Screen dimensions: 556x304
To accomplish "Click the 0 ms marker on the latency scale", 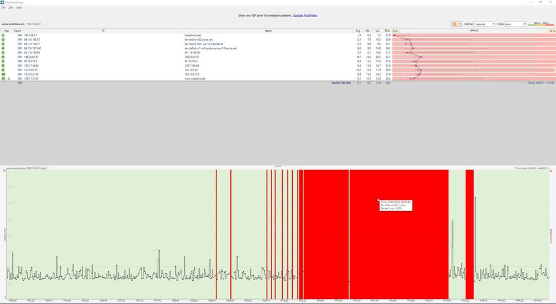I will [395, 31].
